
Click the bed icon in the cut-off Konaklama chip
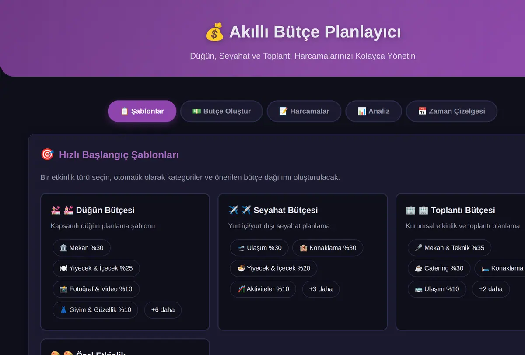[485, 268]
